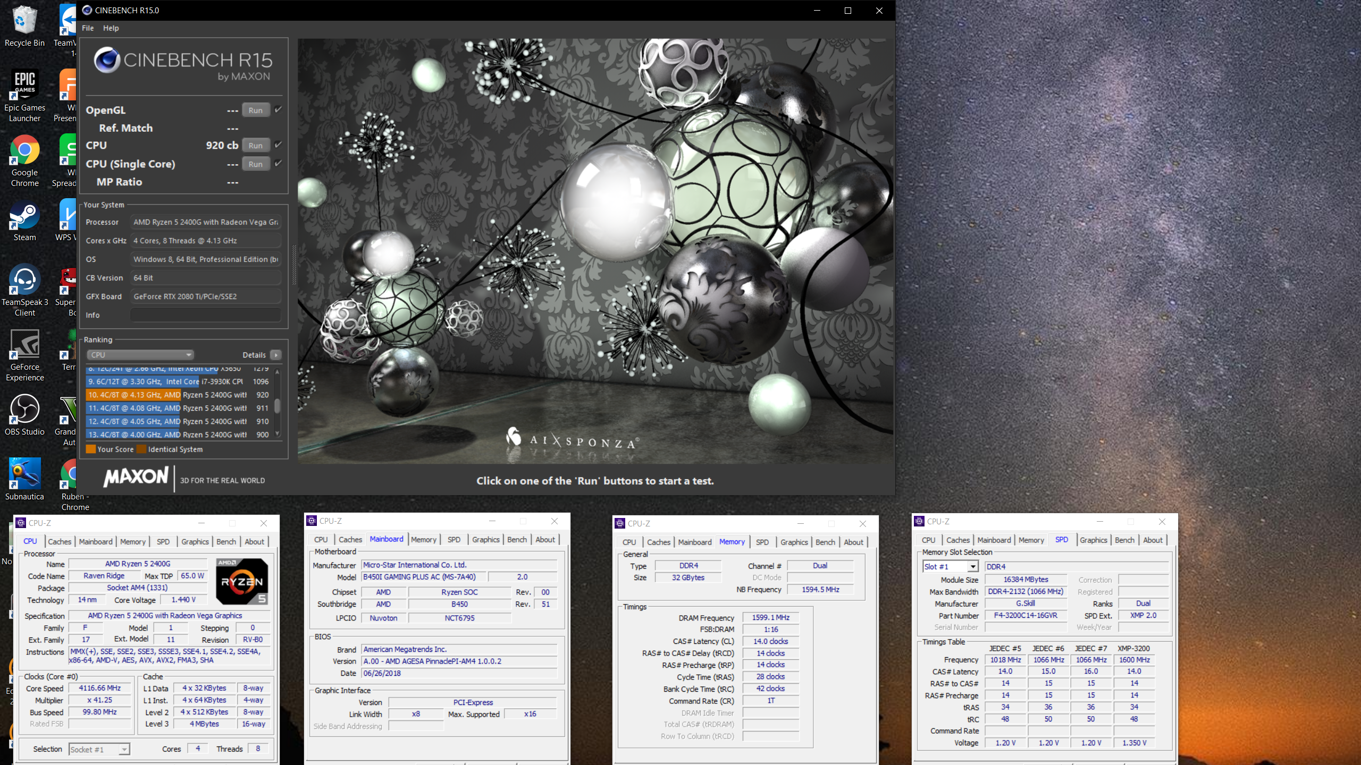1361x765 pixels.
Task: Click the Ryzen 5 processor logo in CPU-Z
Action: pyautogui.click(x=242, y=581)
